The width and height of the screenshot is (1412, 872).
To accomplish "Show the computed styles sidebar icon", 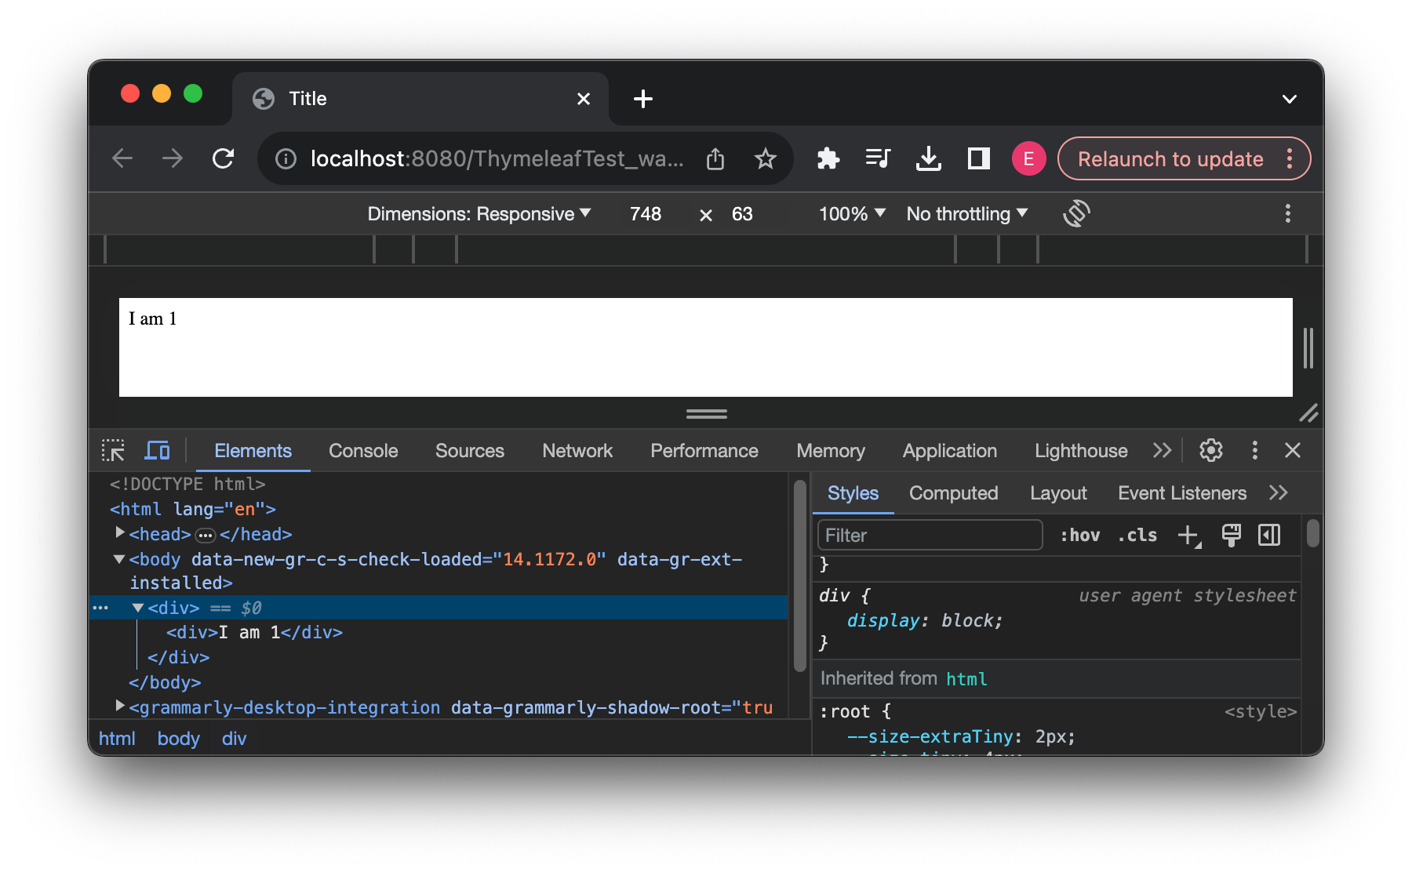I will [1268, 535].
